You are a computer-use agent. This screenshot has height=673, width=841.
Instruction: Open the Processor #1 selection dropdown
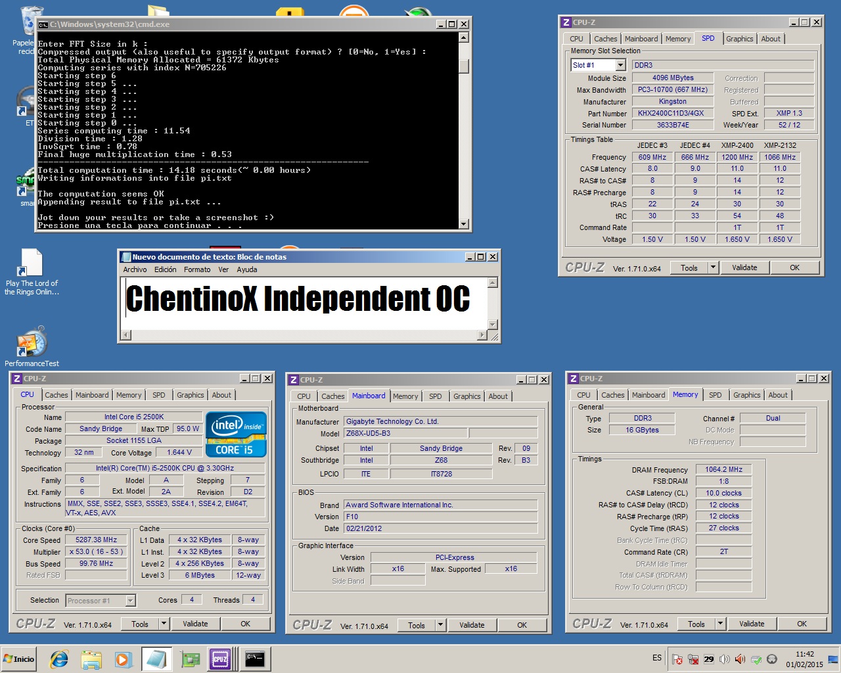(x=131, y=600)
